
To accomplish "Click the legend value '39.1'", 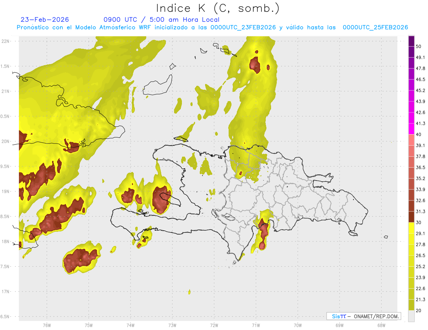I will (x=421, y=145).
